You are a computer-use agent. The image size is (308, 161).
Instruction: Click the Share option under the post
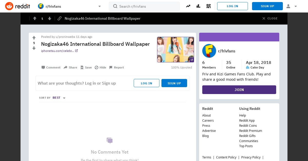[70, 67]
